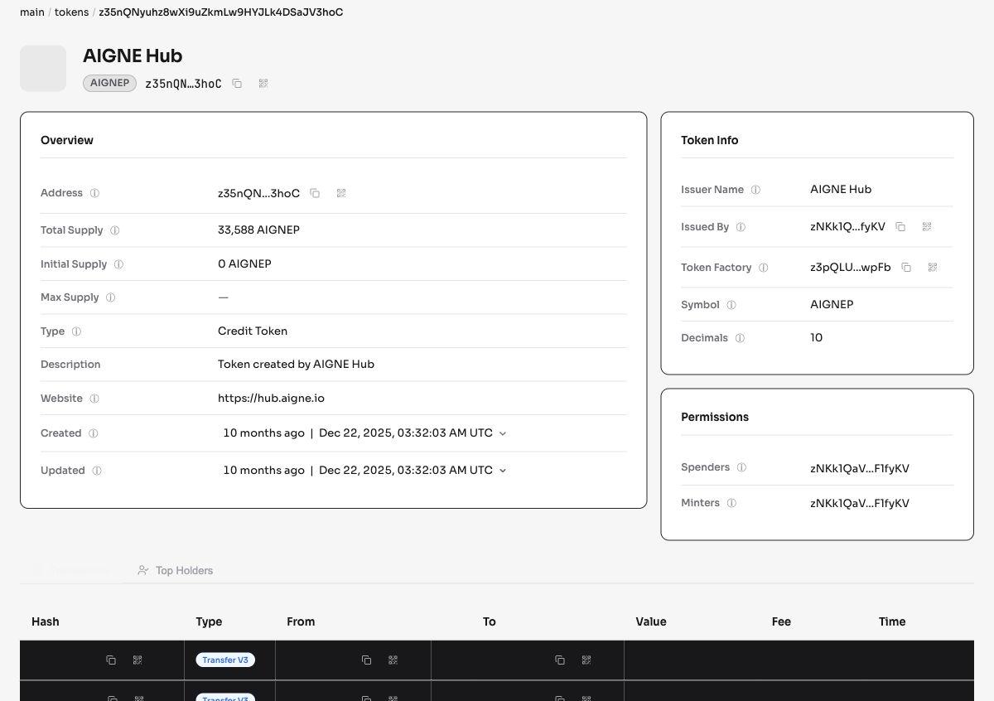Click the To column header
Viewport: 994px width, 701px height.
point(490,621)
